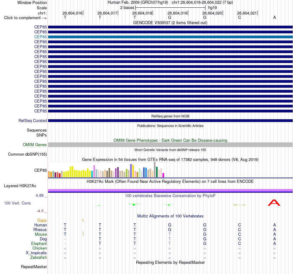Click the 'Human Feb. 2009 (GRCh37/hg19)' assembly text
The width and height of the screenshot is (293, 274).
(138, 2)
